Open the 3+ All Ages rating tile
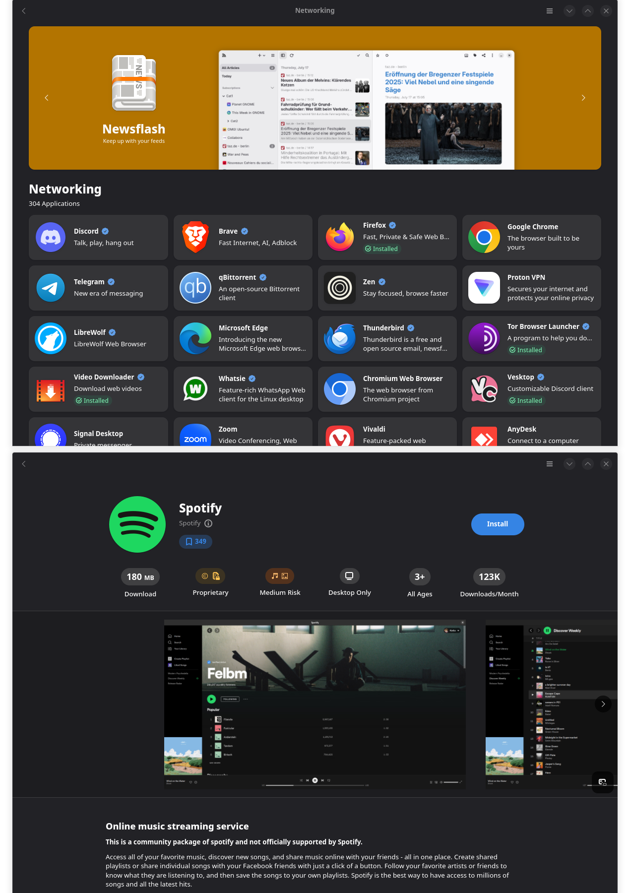This screenshot has height=893, width=630. click(420, 583)
